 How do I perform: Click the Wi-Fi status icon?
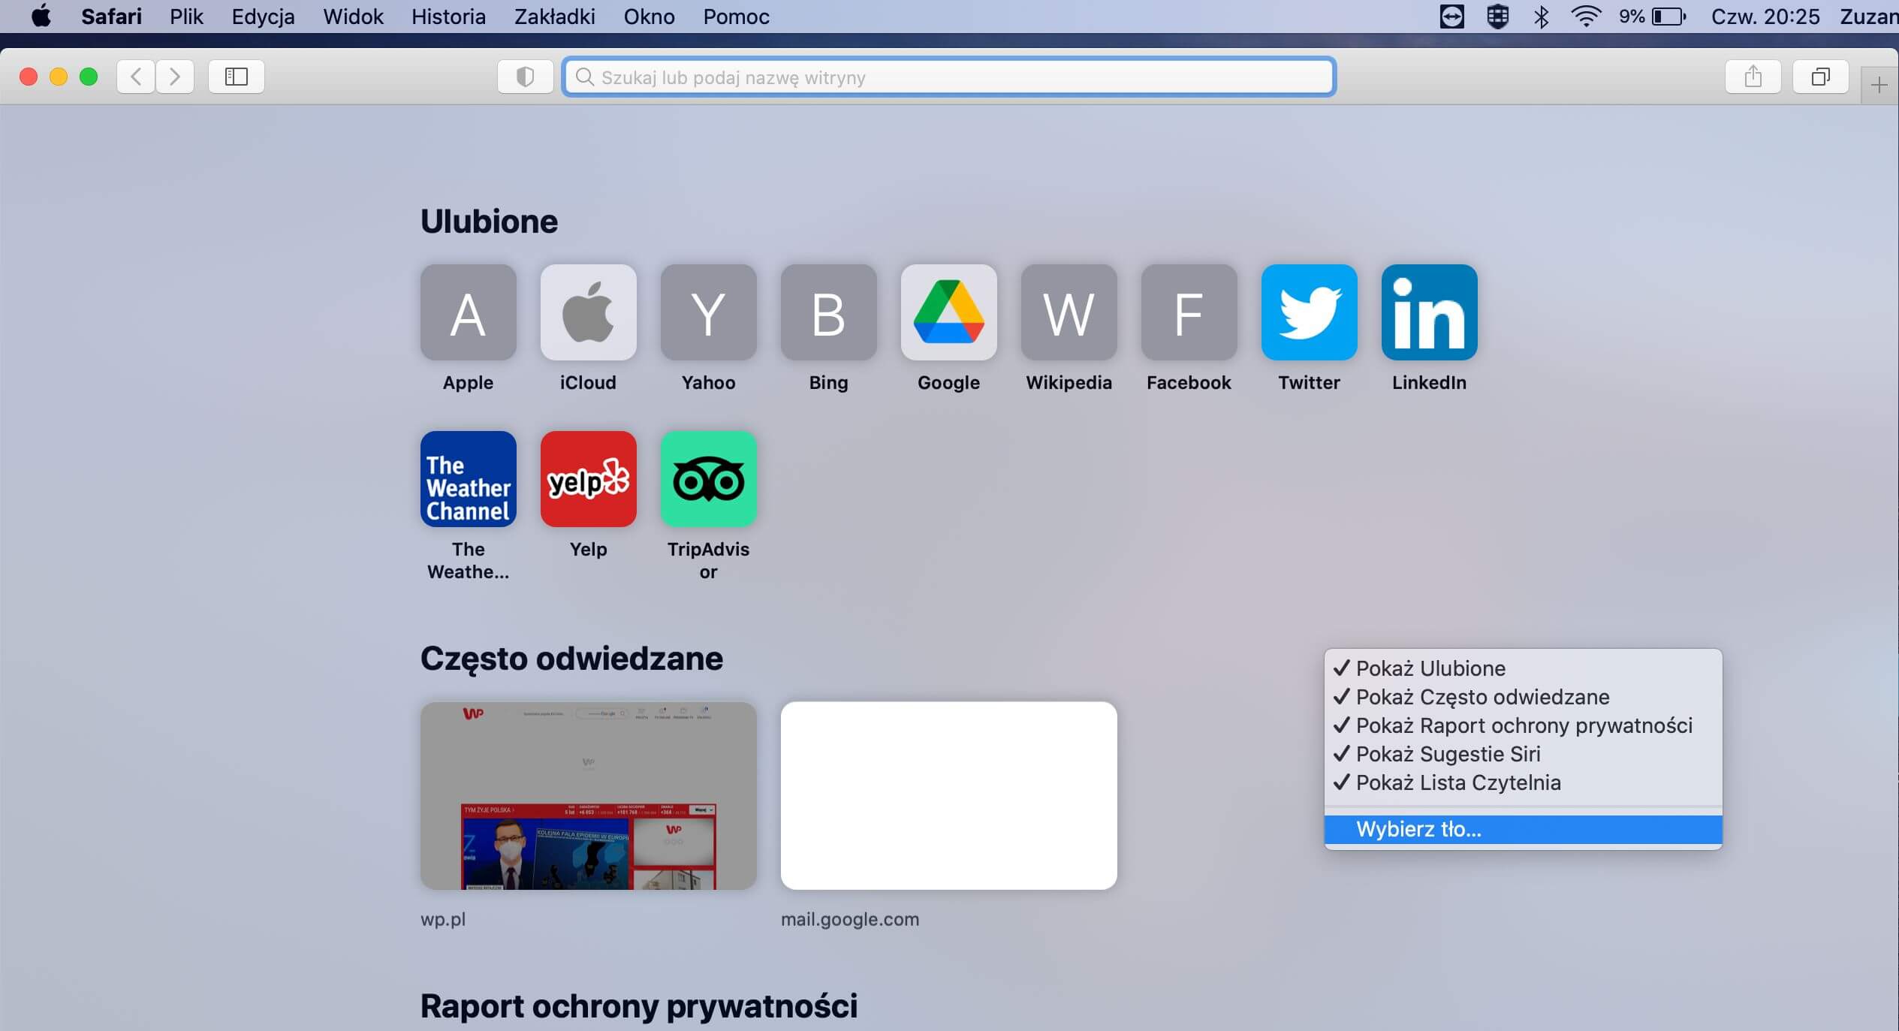(1585, 17)
